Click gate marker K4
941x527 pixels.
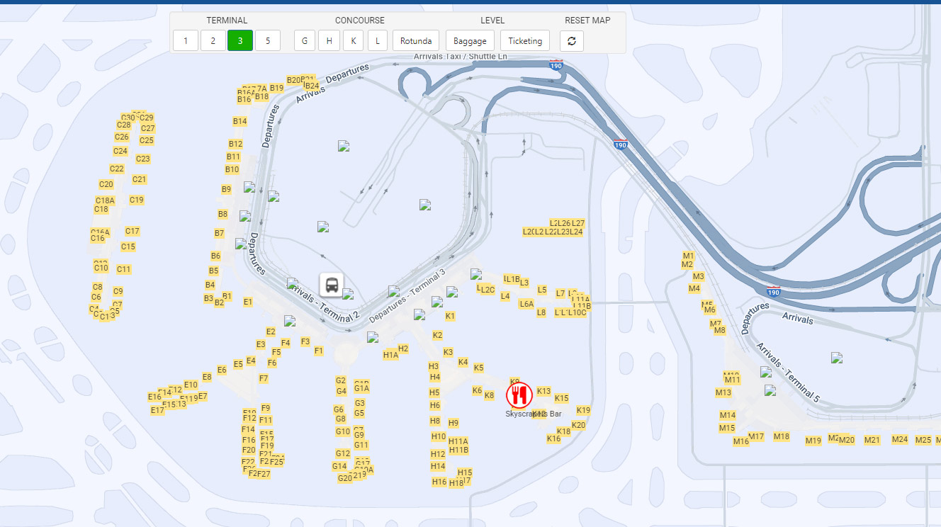click(x=463, y=362)
